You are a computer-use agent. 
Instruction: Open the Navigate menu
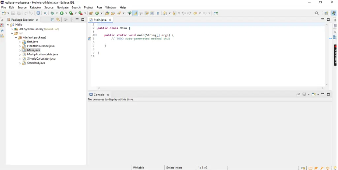[62, 7]
